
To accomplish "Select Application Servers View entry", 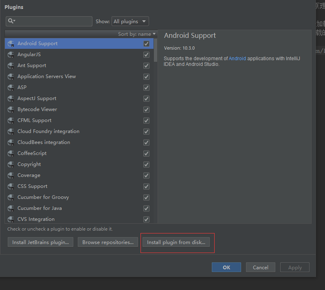I will [x=79, y=76].
